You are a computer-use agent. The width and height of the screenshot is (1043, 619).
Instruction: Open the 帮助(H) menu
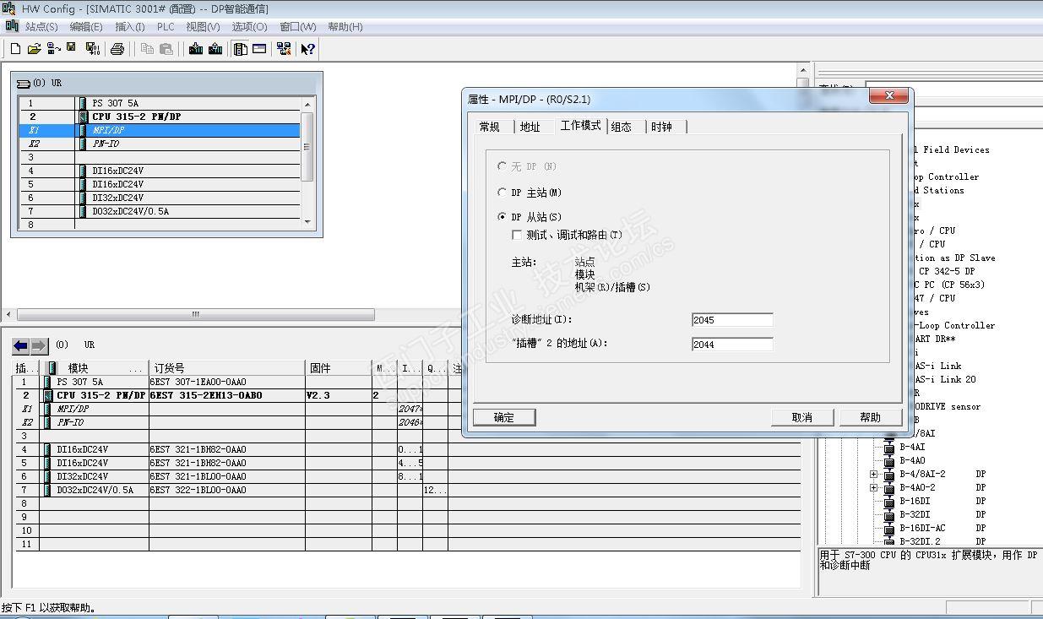pos(345,27)
